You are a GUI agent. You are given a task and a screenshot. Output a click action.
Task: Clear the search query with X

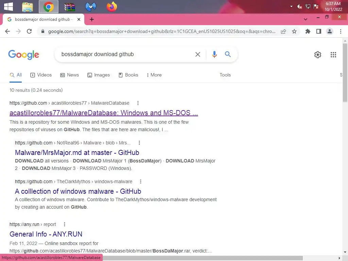pyautogui.click(x=198, y=54)
